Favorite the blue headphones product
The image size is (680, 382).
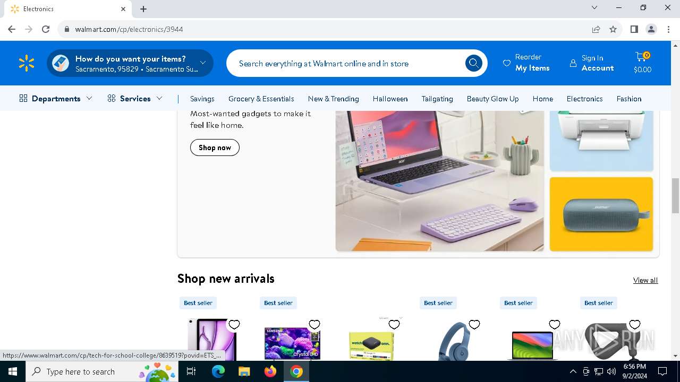click(474, 325)
